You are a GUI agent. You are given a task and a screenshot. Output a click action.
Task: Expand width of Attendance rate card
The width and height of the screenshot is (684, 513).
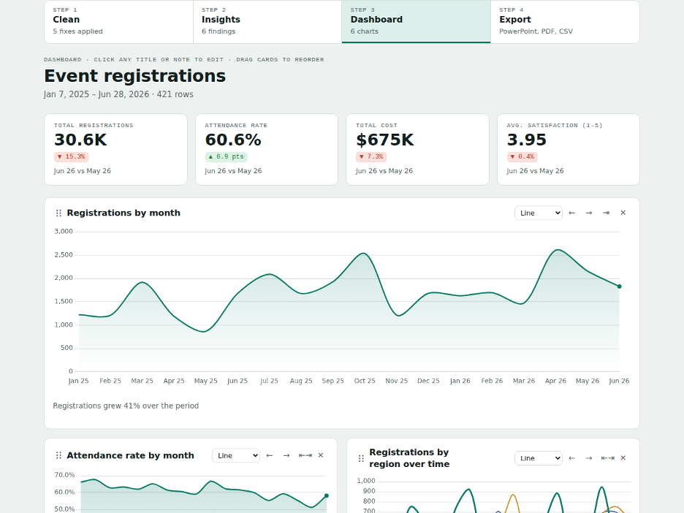click(x=305, y=455)
